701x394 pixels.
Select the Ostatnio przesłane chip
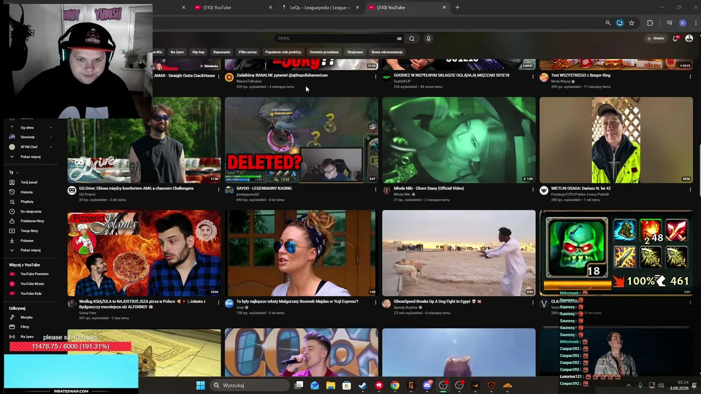click(x=324, y=52)
